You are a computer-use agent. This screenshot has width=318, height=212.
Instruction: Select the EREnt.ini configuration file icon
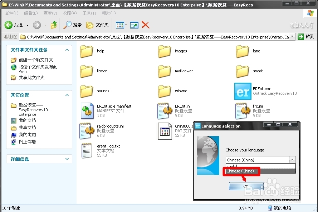[x=165, y=111]
